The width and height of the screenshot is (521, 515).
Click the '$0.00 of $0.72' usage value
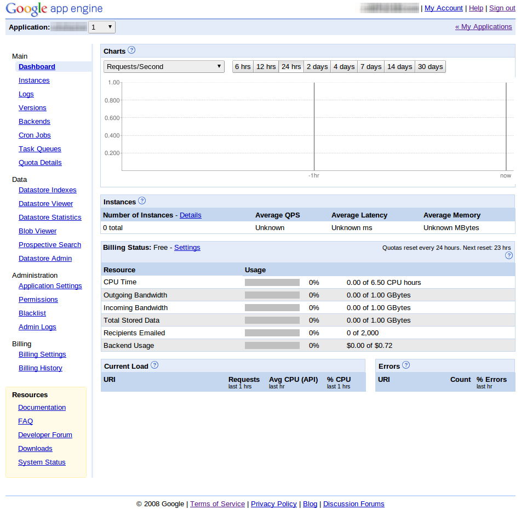[369, 346]
